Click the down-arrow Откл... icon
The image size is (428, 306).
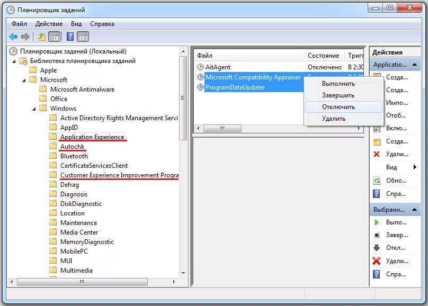[x=377, y=248]
